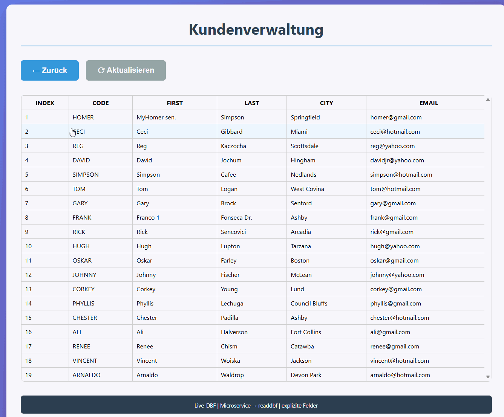This screenshot has width=504, height=417.
Task: Click the scrollbar up arrow
Action: click(x=488, y=100)
